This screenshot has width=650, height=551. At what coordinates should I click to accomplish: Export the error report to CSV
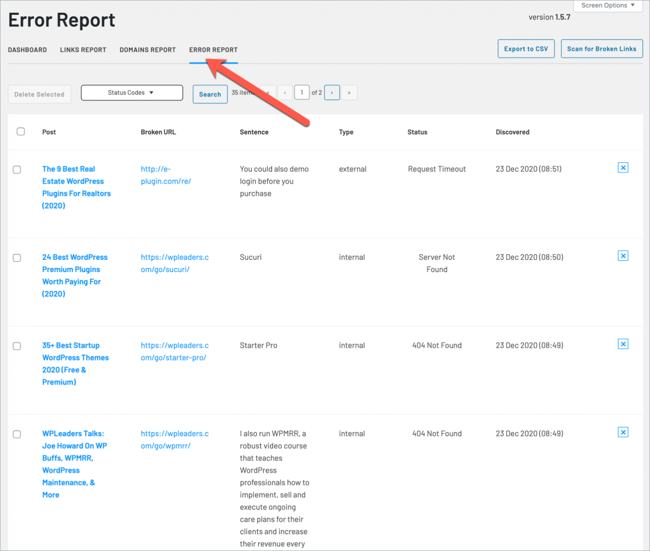point(526,49)
